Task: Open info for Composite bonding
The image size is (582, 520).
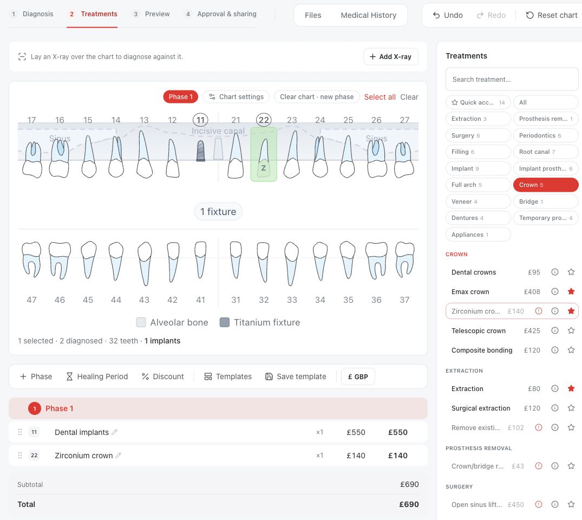Action: point(554,350)
